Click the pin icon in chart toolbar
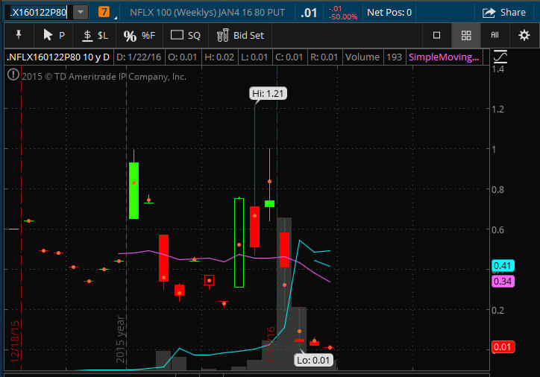540x377 pixels. click(18, 35)
